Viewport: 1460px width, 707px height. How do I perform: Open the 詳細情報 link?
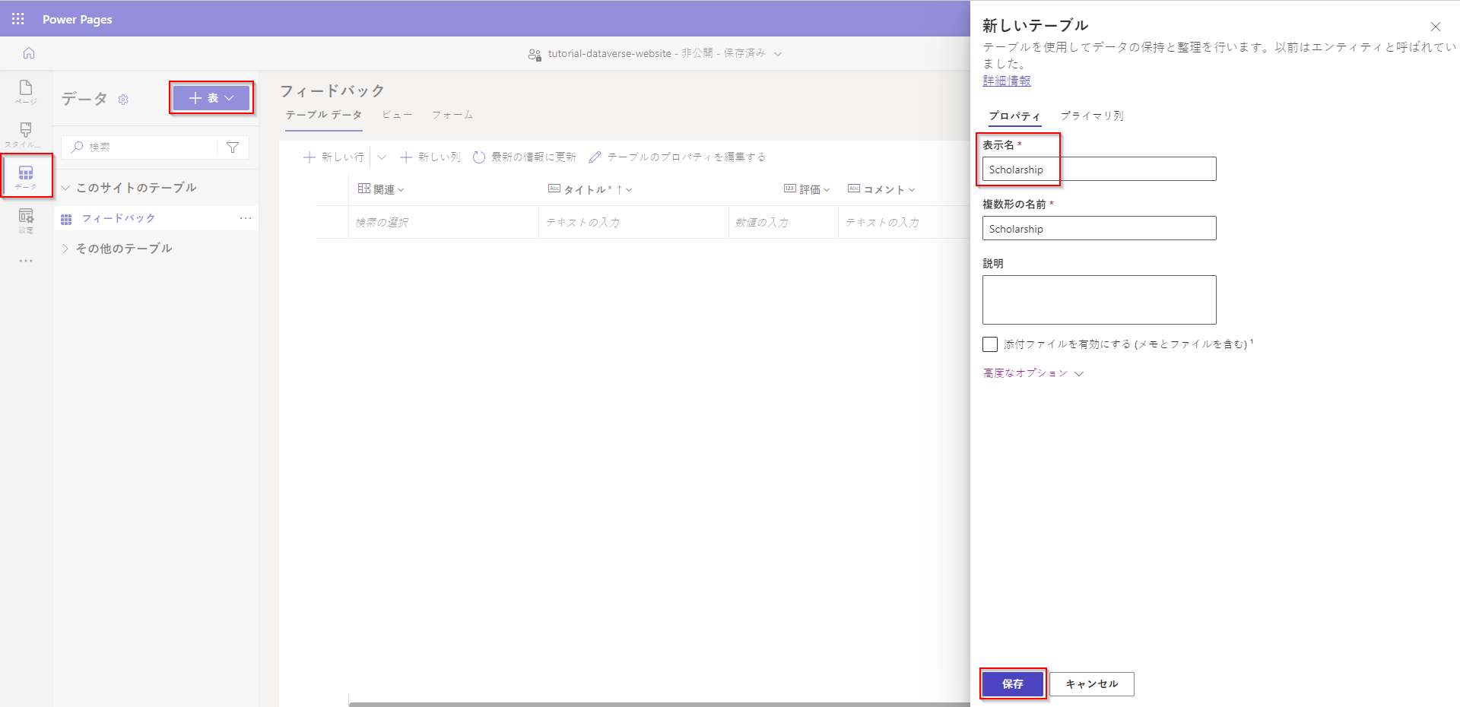click(x=1007, y=80)
